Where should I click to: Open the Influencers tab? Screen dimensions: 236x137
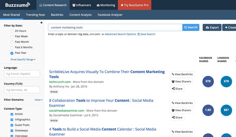(81, 5)
